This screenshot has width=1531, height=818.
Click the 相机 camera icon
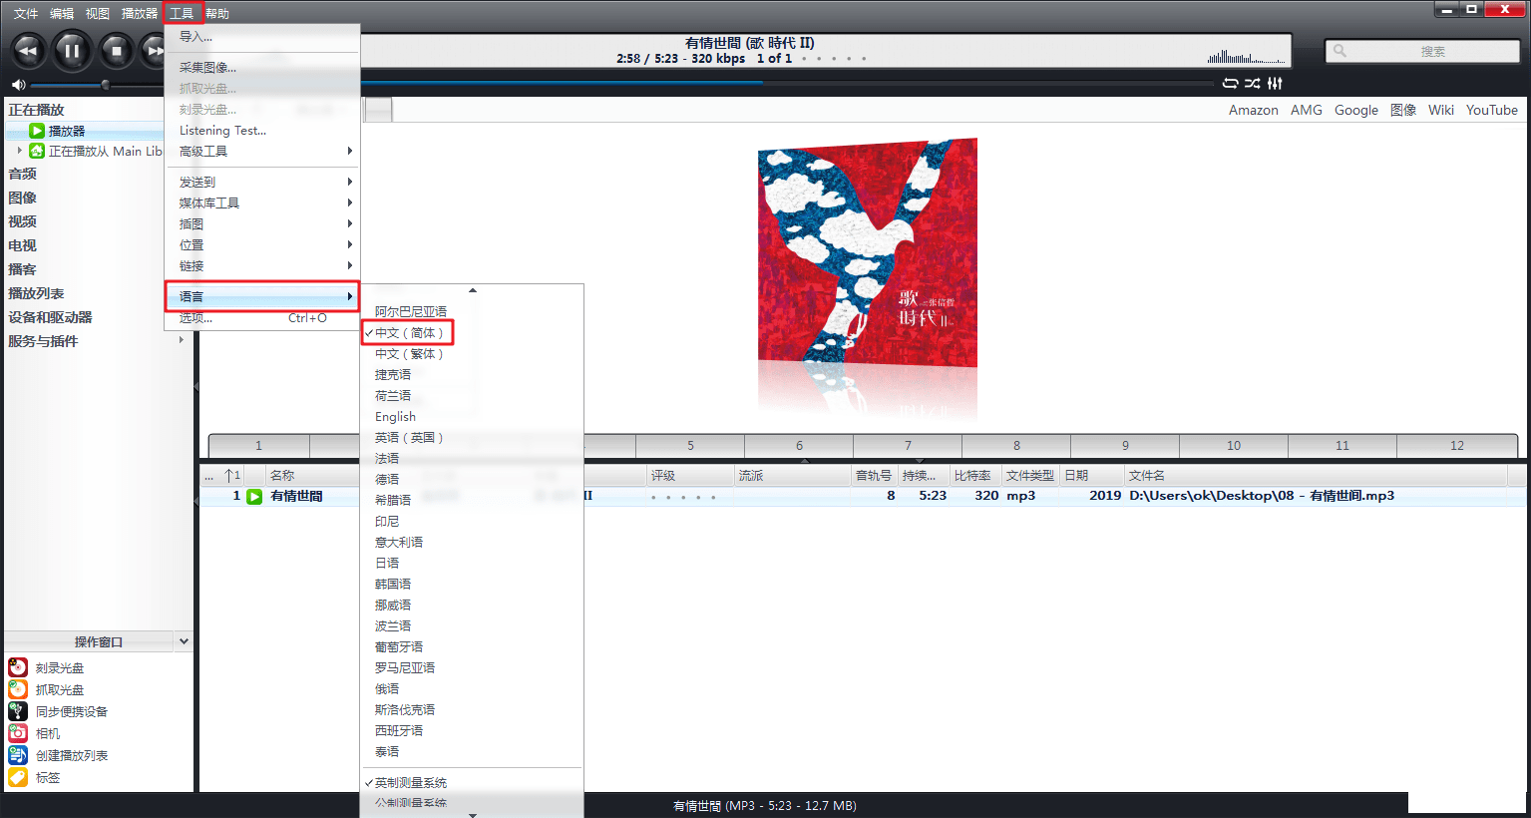tap(18, 733)
